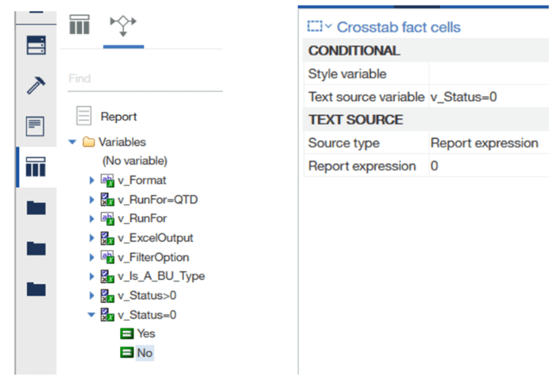Viewport: 559px width, 389px height.
Task: Click the green Yes value icon
Action: (127, 334)
